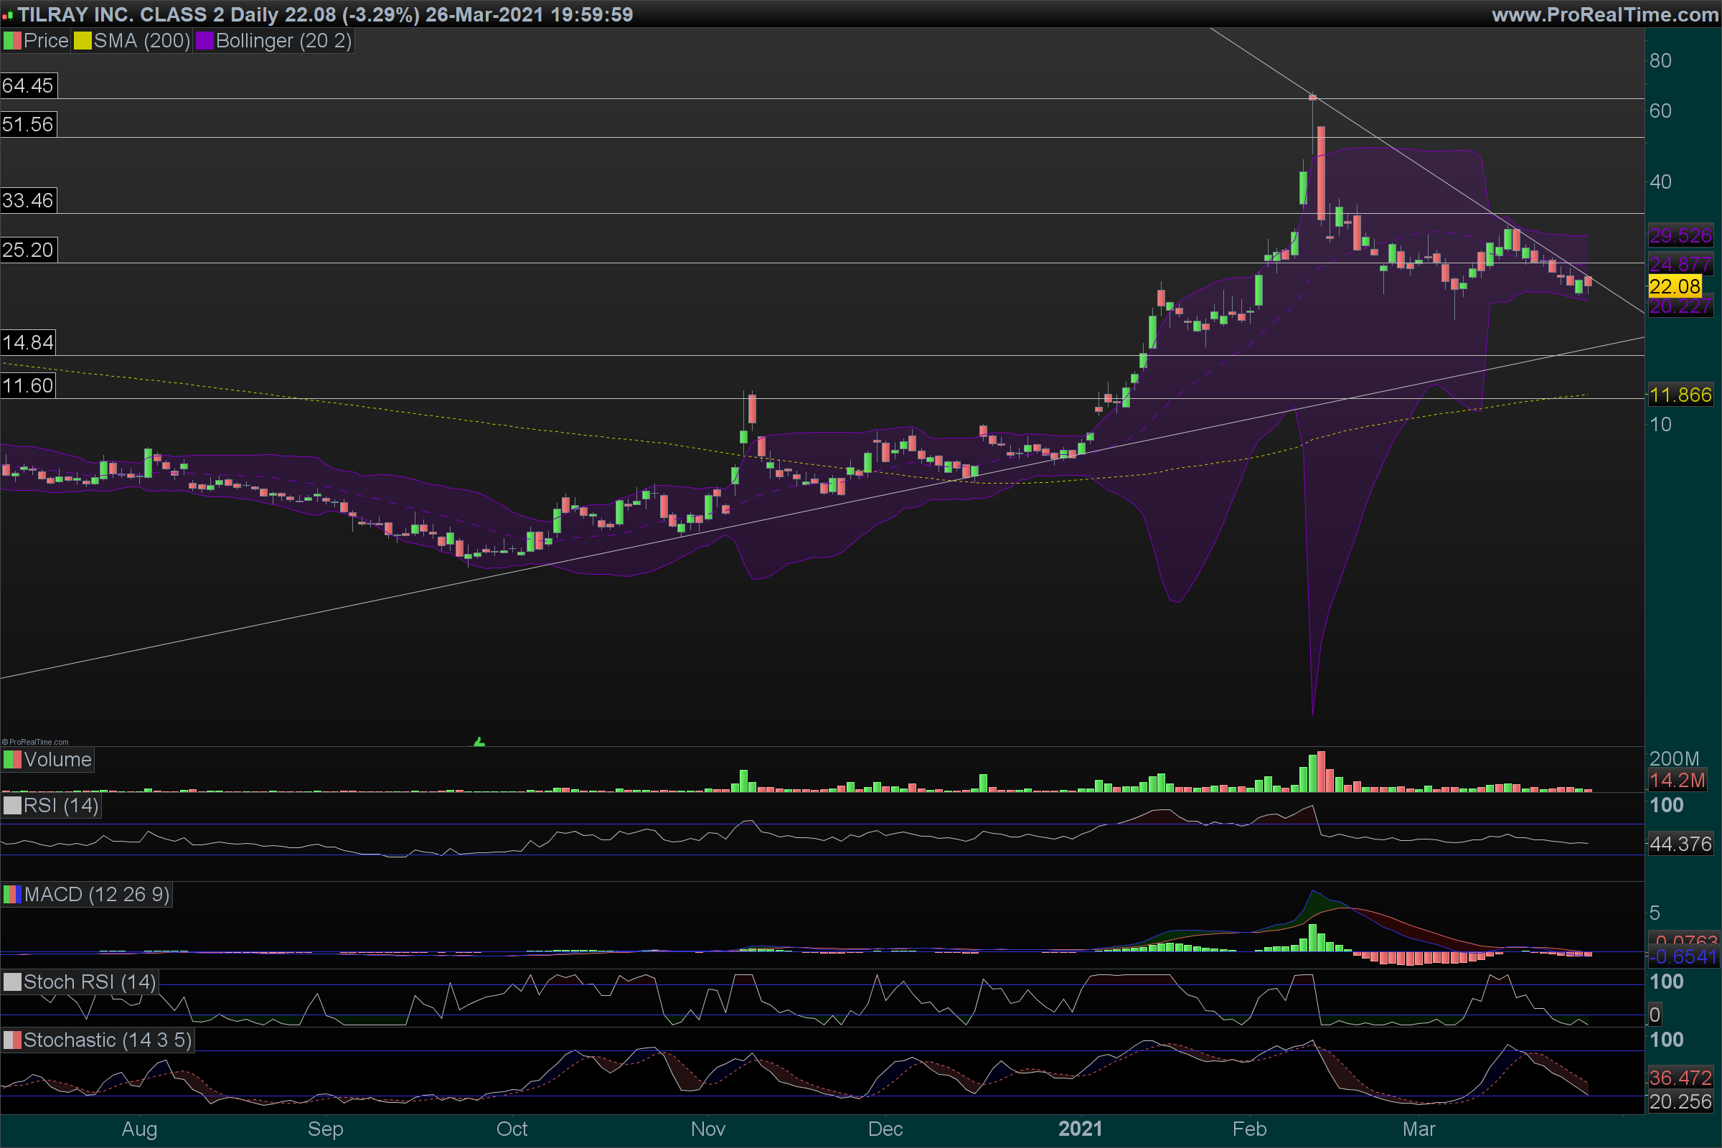The width and height of the screenshot is (1722, 1148).
Task: Select the 25.20 horizontal level label
Action: pos(28,250)
